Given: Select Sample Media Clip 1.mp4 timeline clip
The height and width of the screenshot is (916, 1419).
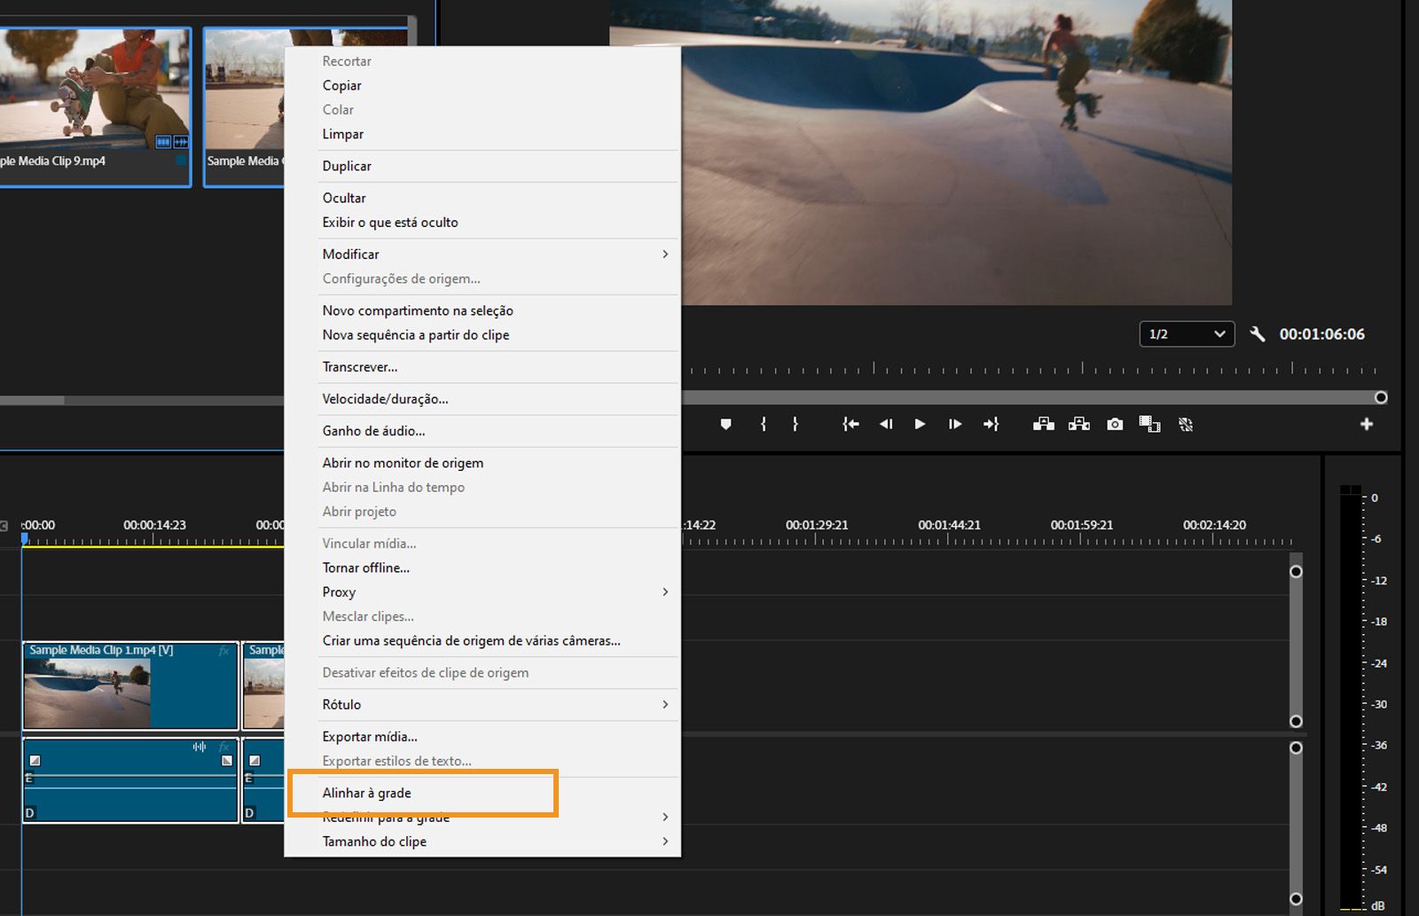Looking at the screenshot, I should tap(130, 685).
